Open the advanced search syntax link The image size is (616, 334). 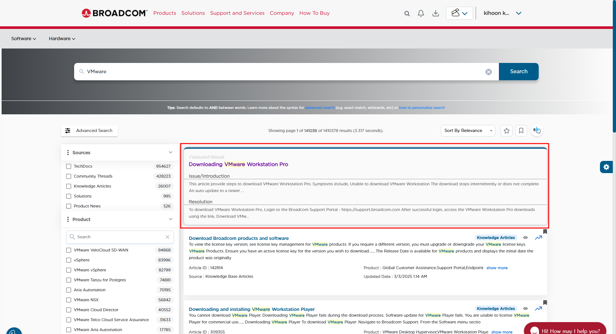coord(320,108)
